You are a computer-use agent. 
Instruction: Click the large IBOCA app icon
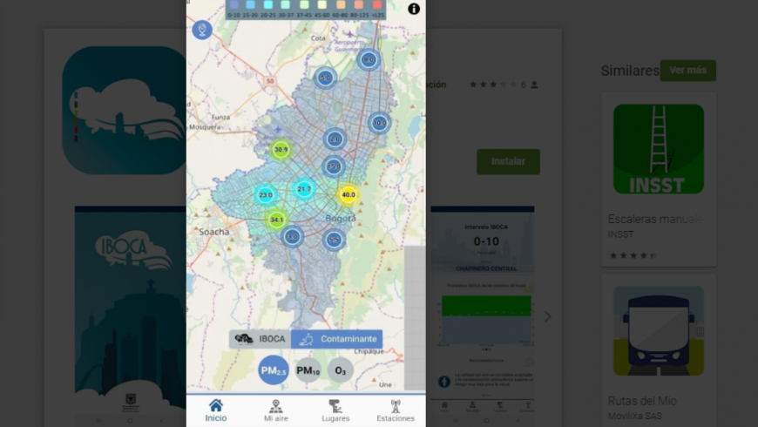[125, 111]
